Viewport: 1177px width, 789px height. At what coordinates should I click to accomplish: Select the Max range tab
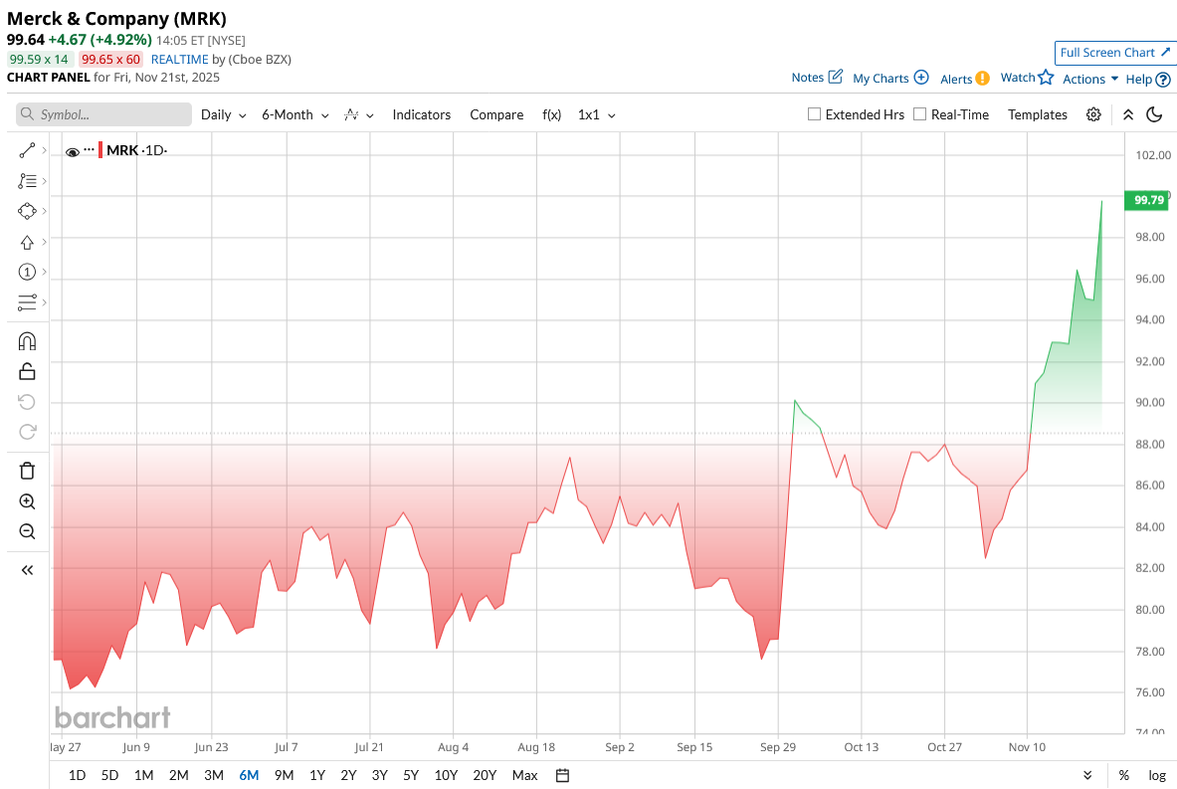click(x=524, y=775)
